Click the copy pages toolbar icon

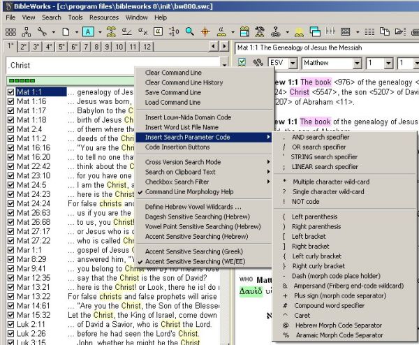click(x=385, y=32)
